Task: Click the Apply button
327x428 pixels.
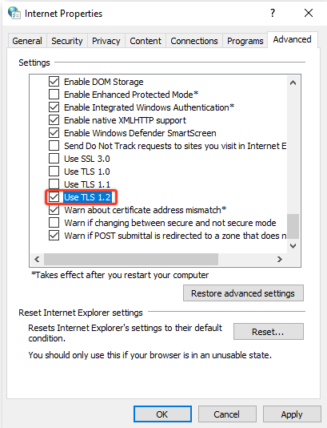Action: pos(292,414)
